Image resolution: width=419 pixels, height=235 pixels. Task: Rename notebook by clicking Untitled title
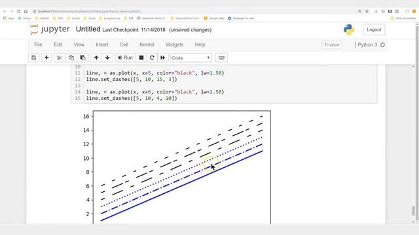[88, 29]
